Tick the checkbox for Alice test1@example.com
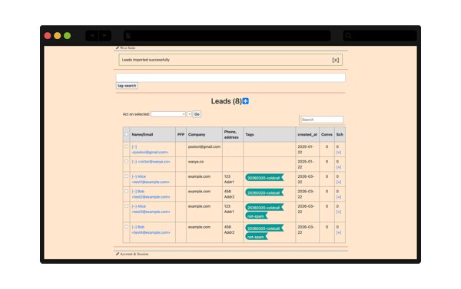Screen dimensions: 461x289 [127, 176]
